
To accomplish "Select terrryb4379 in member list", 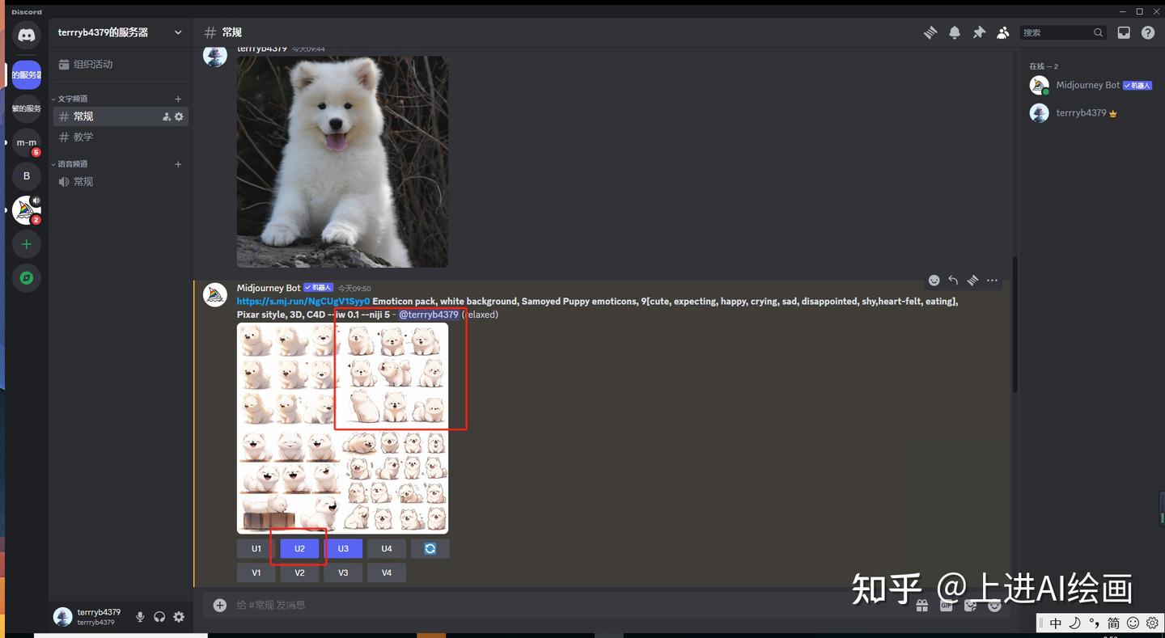I will (1090, 113).
